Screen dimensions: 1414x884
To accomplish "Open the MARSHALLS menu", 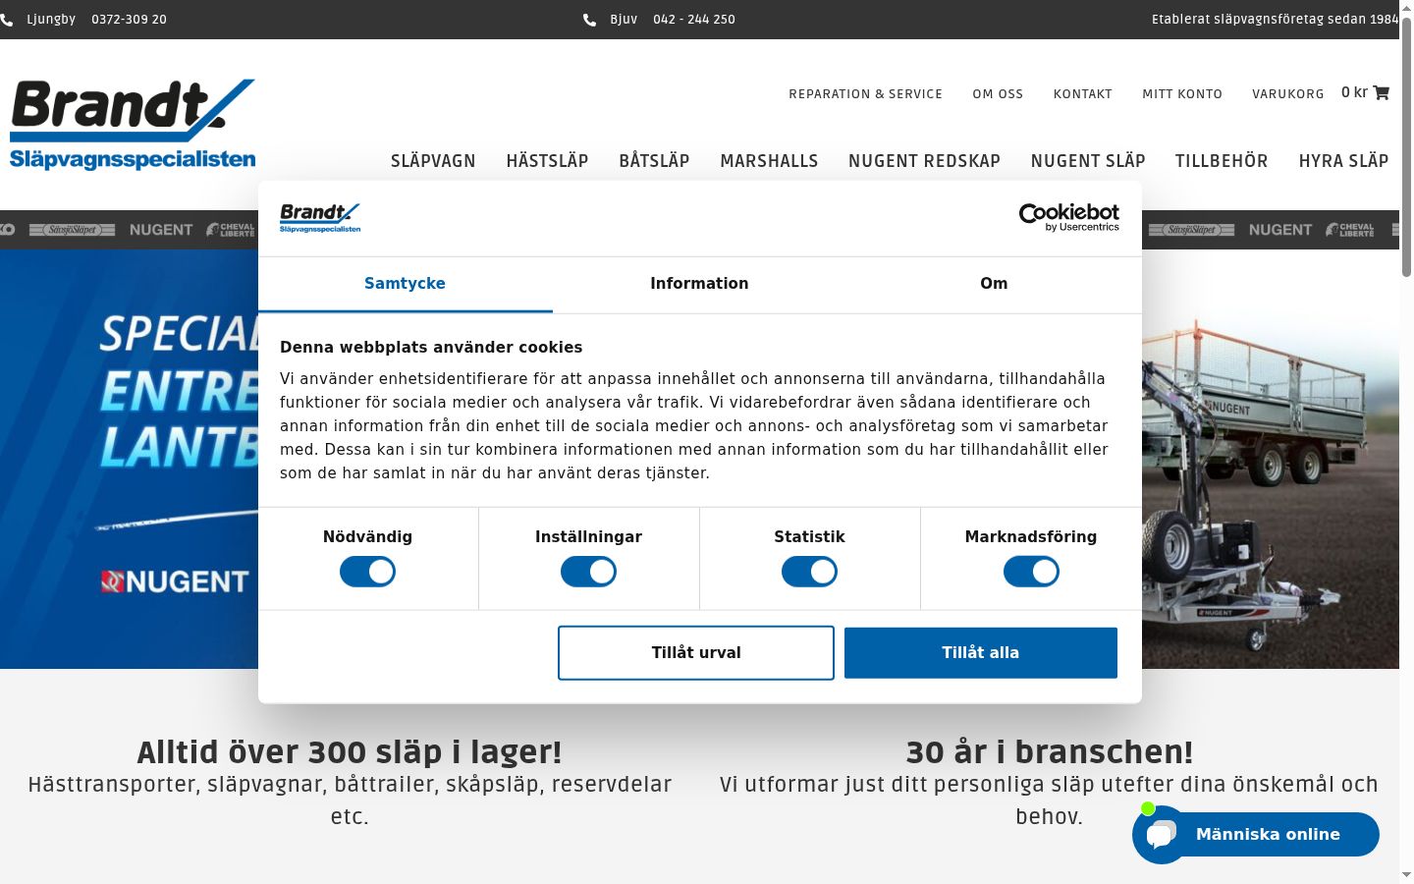I will (x=769, y=161).
